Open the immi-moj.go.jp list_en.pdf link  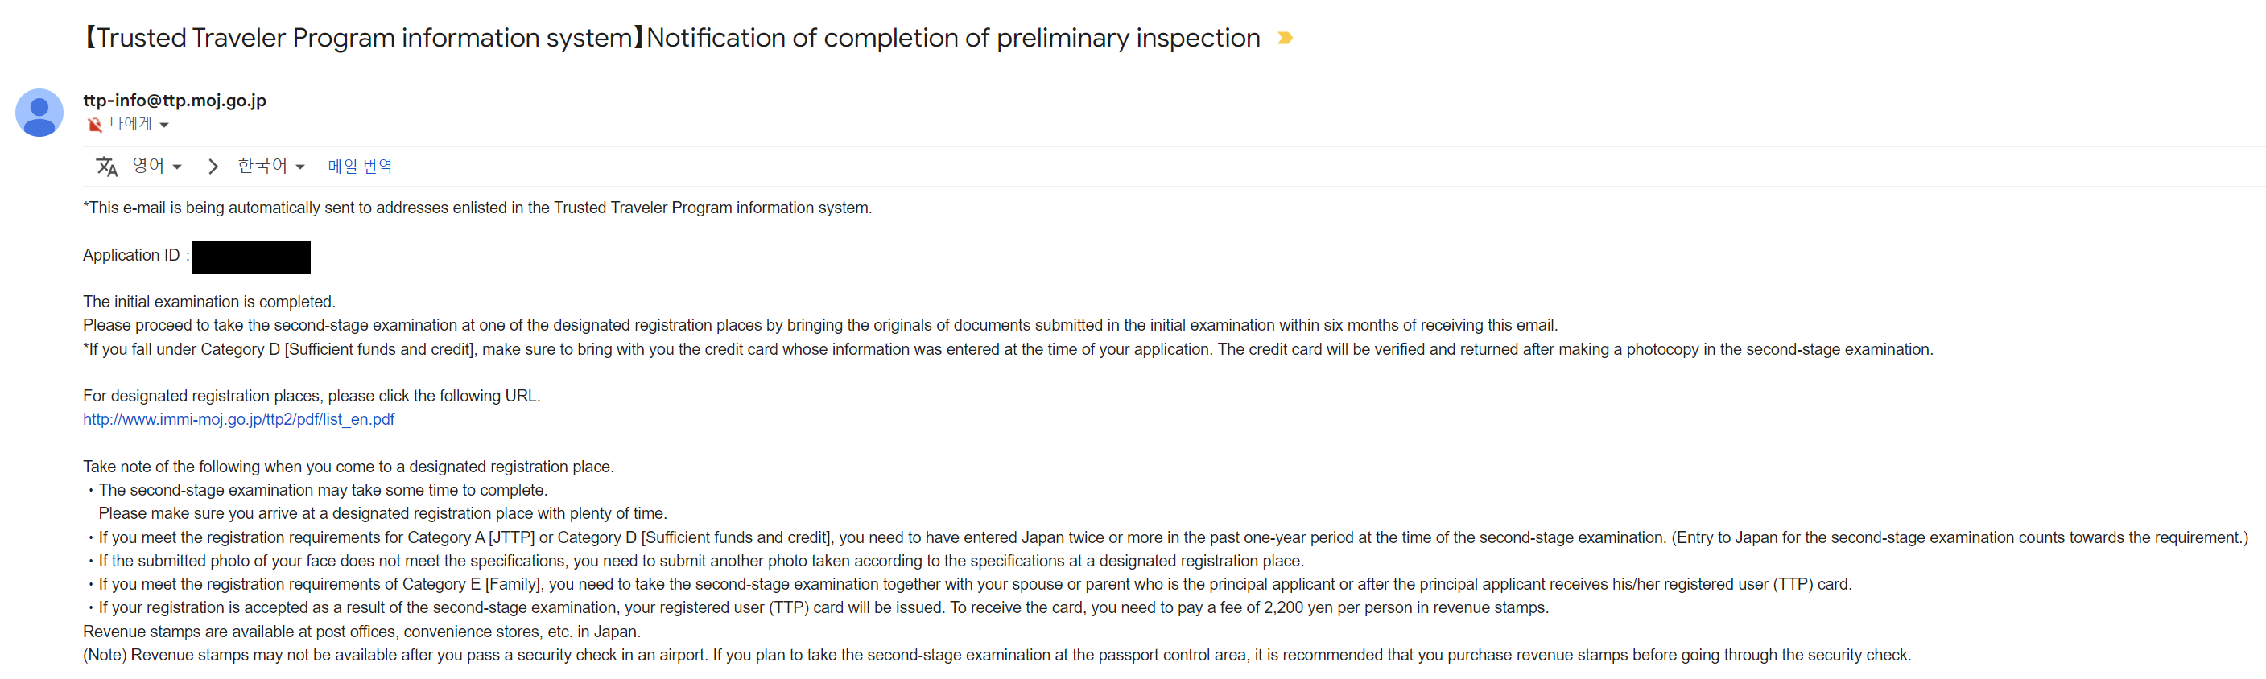coord(238,419)
